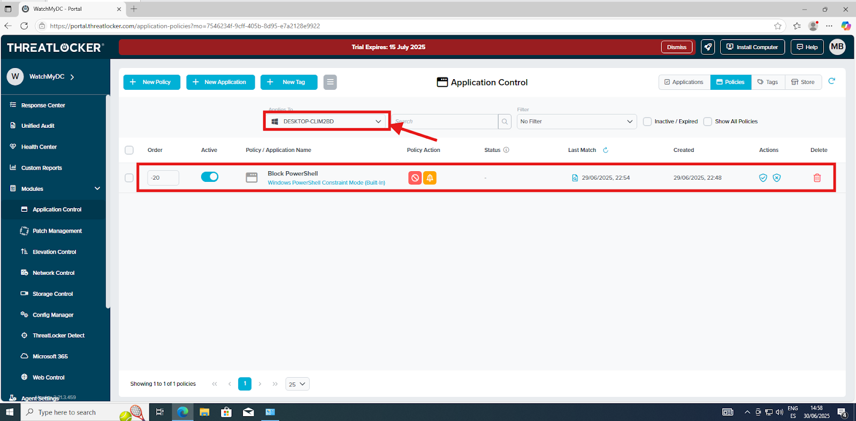The width and height of the screenshot is (856, 421).
Task: Open Config Manager module
Action: coord(53,315)
